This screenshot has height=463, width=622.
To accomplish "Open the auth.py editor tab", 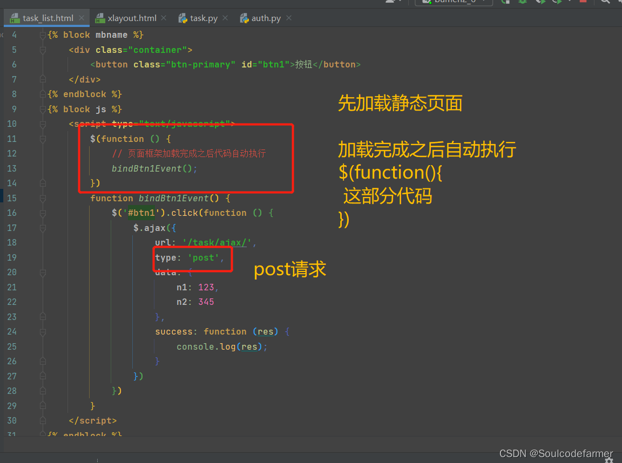I will 266,18.
